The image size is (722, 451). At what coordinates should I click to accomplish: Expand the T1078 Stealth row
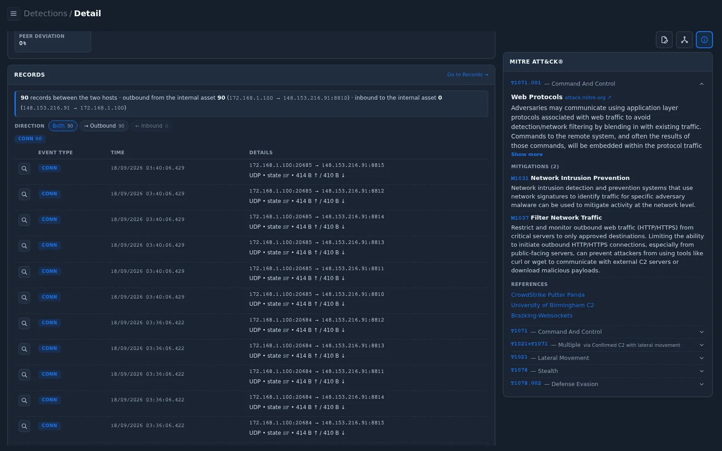click(608, 371)
